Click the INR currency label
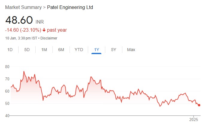The image size is (209, 124). 40,22
